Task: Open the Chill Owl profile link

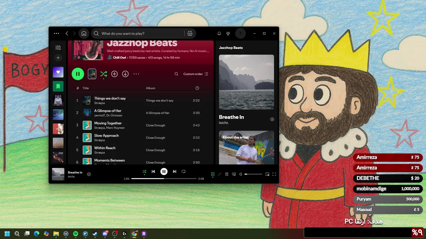Action: tap(119, 57)
